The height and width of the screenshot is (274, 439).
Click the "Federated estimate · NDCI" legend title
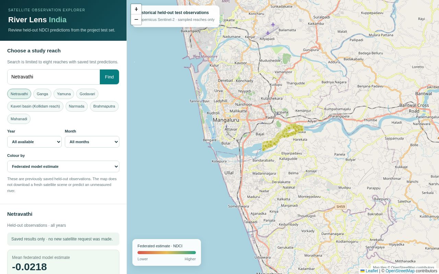click(160, 246)
